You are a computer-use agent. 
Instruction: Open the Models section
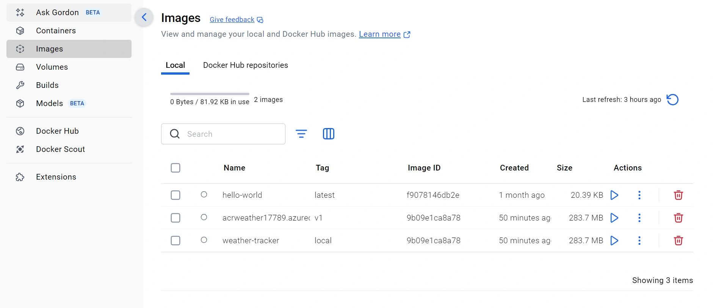tap(69, 103)
